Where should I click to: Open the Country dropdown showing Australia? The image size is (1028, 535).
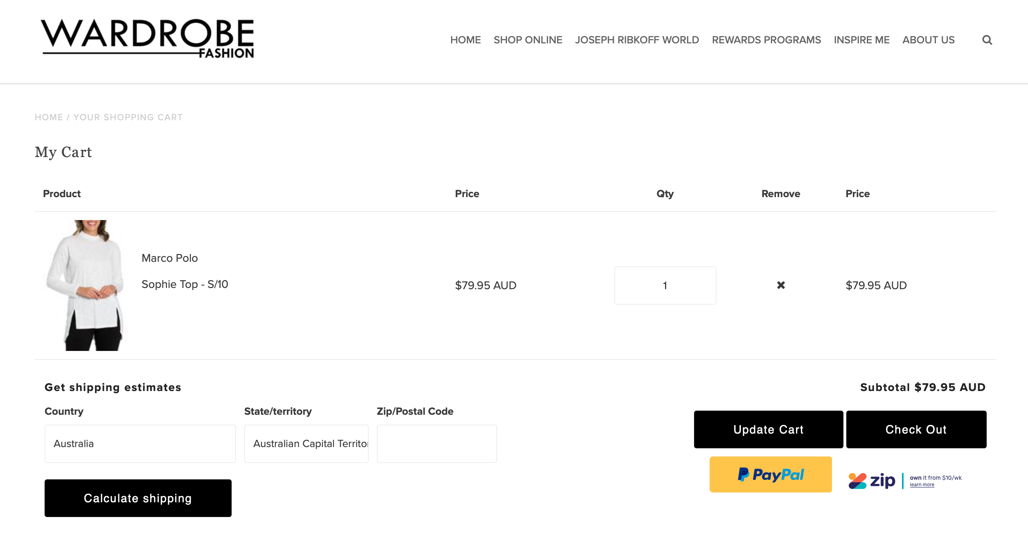pyautogui.click(x=140, y=444)
